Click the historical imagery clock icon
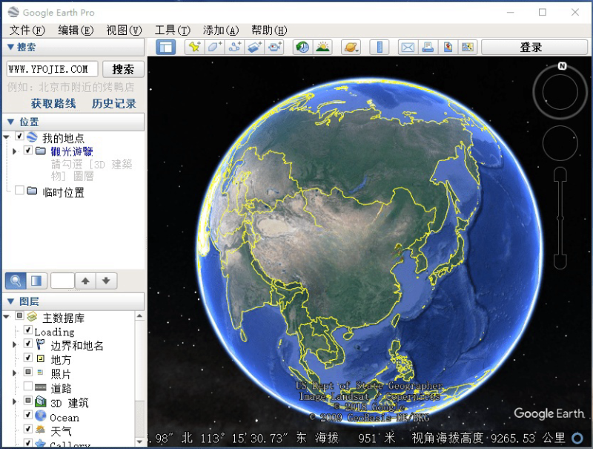Image resolution: width=593 pixels, height=449 pixels. pyautogui.click(x=302, y=47)
